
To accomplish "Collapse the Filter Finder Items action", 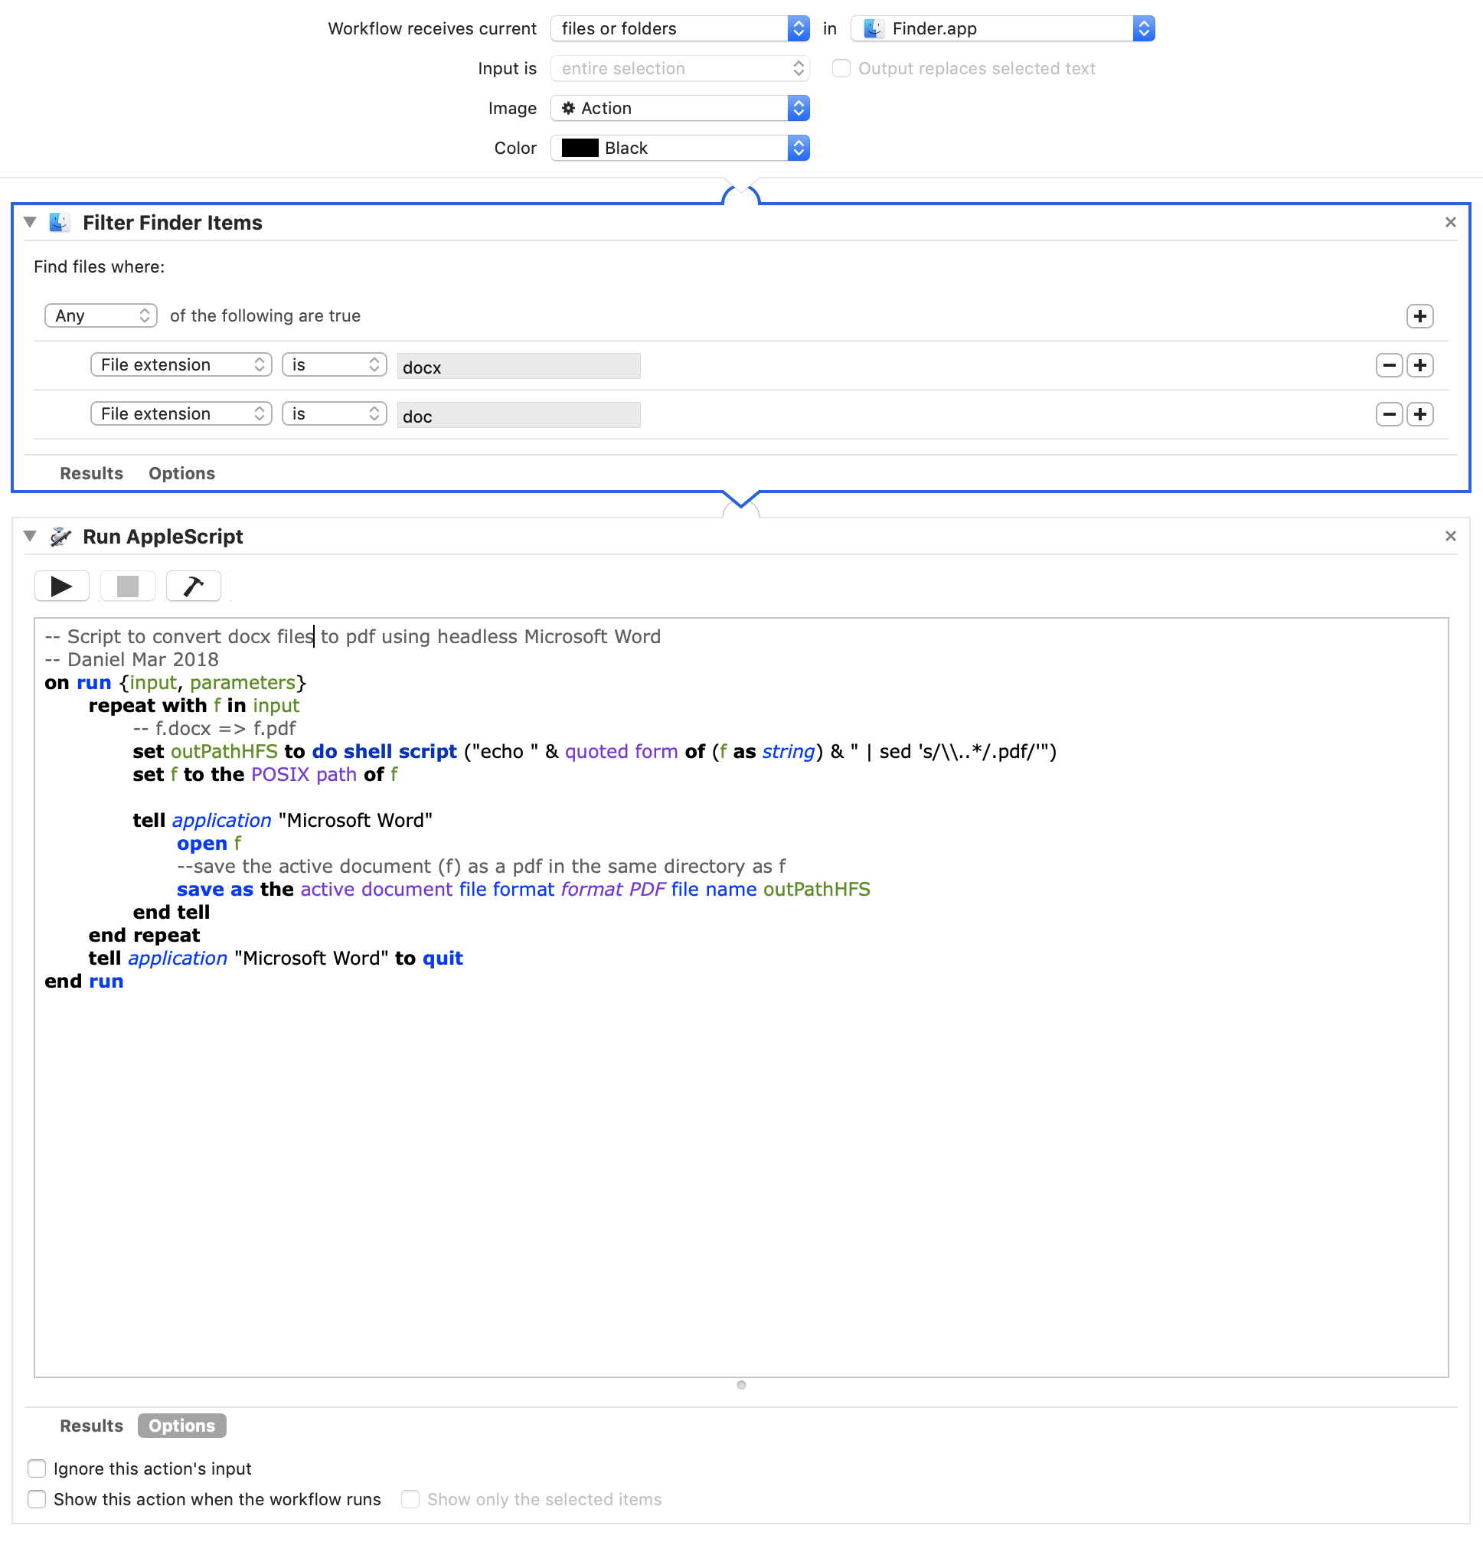I will click(x=30, y=223).
